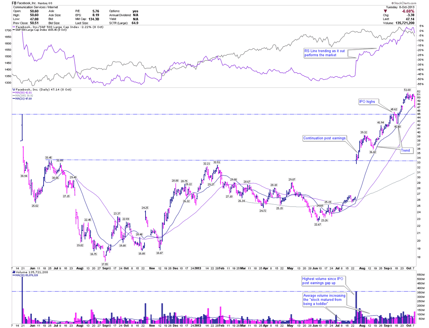429x328 pixels.
Task: Click the 500M tick on volume axis
Action: 421,278
